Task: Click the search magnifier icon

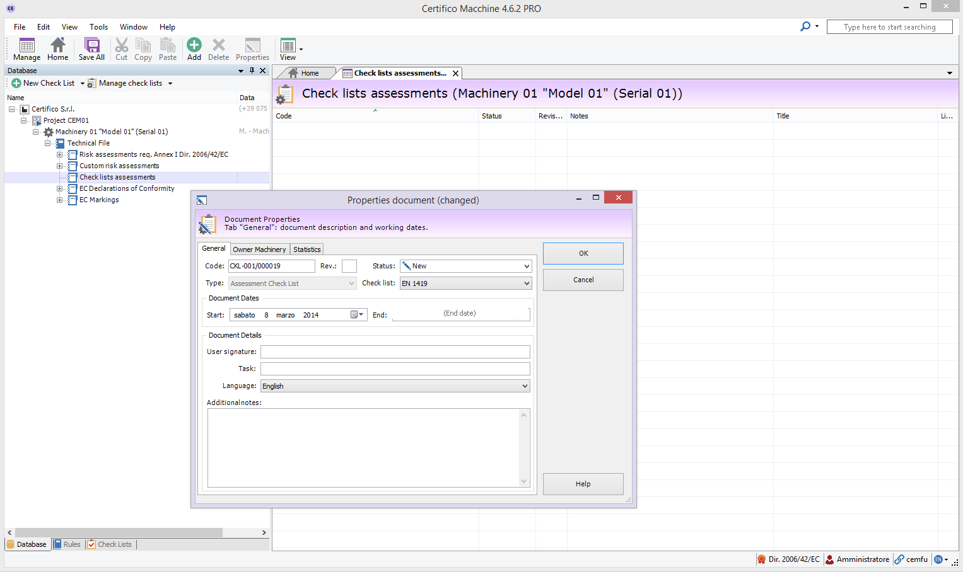Action: pyautogui.click(x=805, y=26)
